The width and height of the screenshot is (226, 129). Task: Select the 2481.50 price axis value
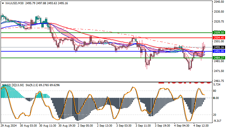[x=219, y=61]
